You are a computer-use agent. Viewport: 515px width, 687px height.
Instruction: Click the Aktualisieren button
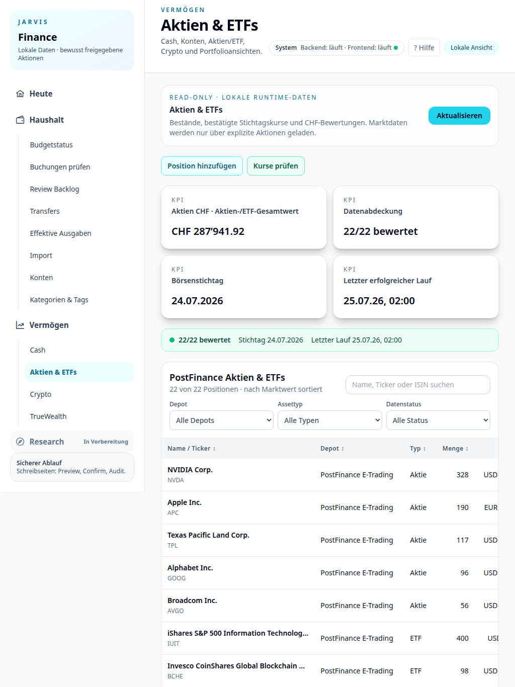point(459,116)
